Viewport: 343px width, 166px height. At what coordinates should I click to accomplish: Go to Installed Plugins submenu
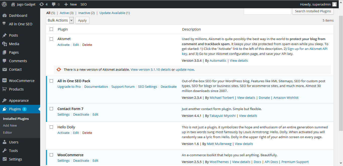(16, 119)
